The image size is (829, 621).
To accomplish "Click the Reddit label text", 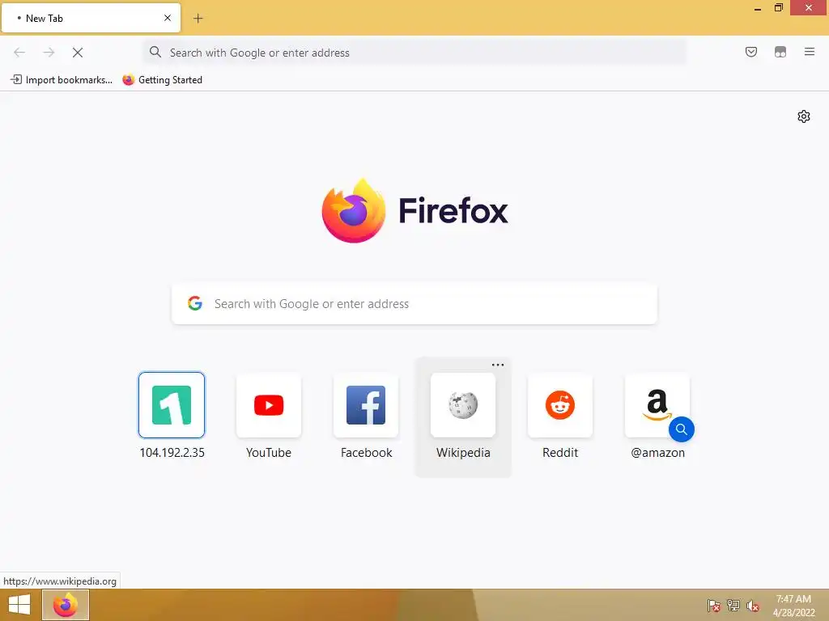I will coord(560,453).
